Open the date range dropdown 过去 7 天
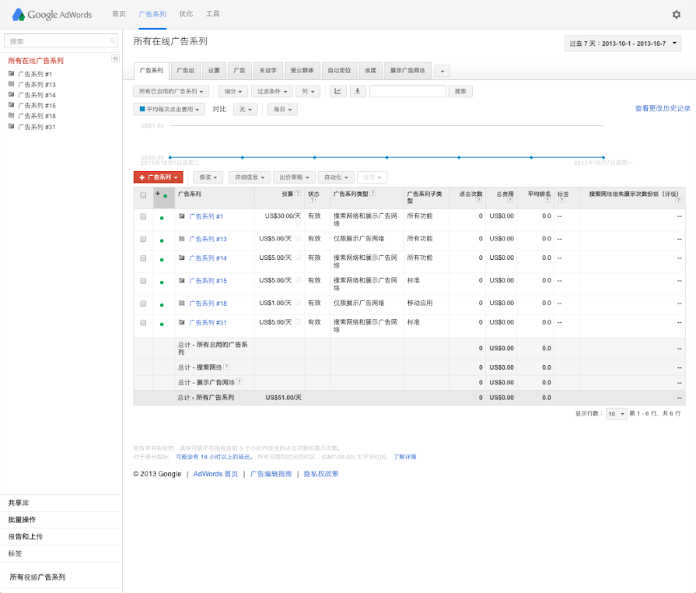This screenshot has width=696, height=593. pos(623,44)
